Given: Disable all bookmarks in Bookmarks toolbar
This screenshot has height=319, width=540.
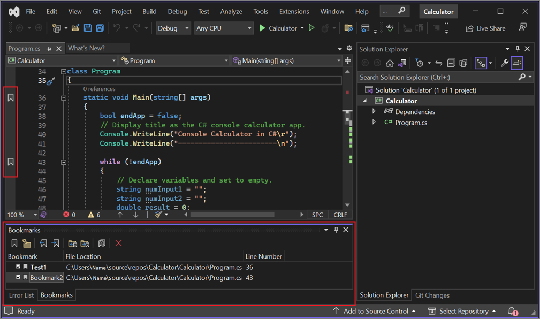Looking at the screenshot, I should click(102, 243).
